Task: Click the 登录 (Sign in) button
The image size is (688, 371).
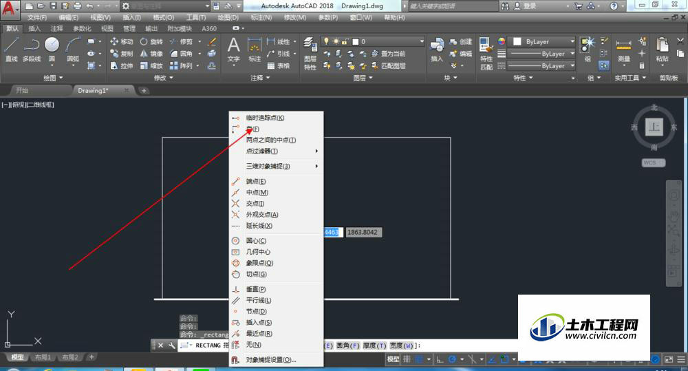Action: tap(525, 6)
